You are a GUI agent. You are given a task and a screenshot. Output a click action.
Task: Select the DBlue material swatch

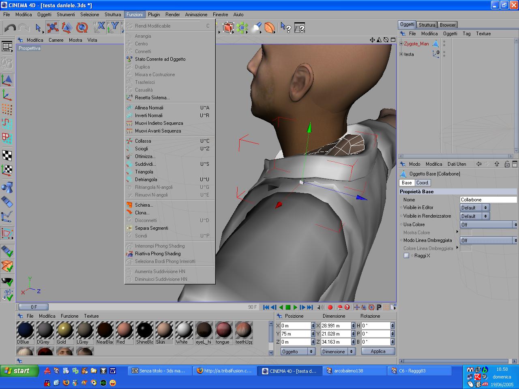point(25,333)
